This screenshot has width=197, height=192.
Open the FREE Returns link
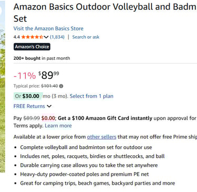29,106
